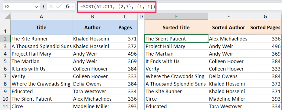Select column B header
The image size is (282, 110).
pos(93,16)
